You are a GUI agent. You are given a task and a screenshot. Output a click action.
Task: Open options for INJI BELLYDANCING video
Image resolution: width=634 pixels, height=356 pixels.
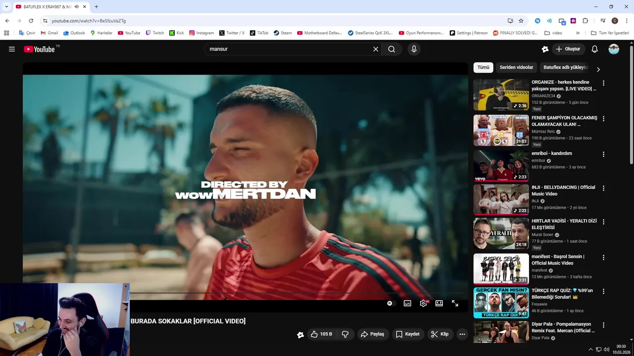(603, 188)
